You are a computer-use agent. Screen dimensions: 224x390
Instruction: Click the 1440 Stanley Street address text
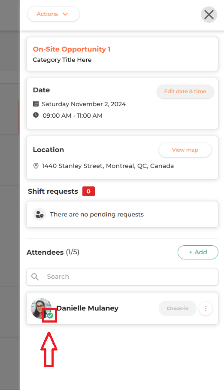pos(108,166)
